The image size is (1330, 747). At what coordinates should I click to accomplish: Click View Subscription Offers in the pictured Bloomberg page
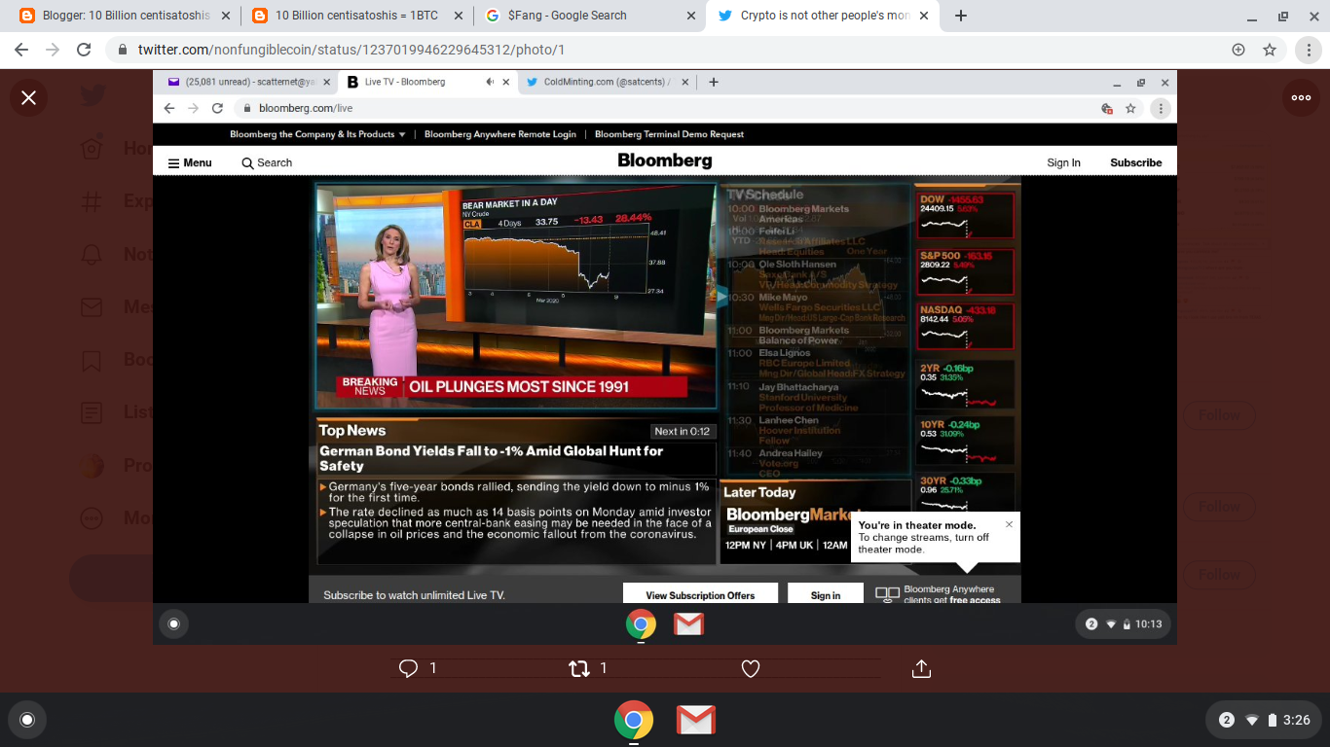pos(700,594)
